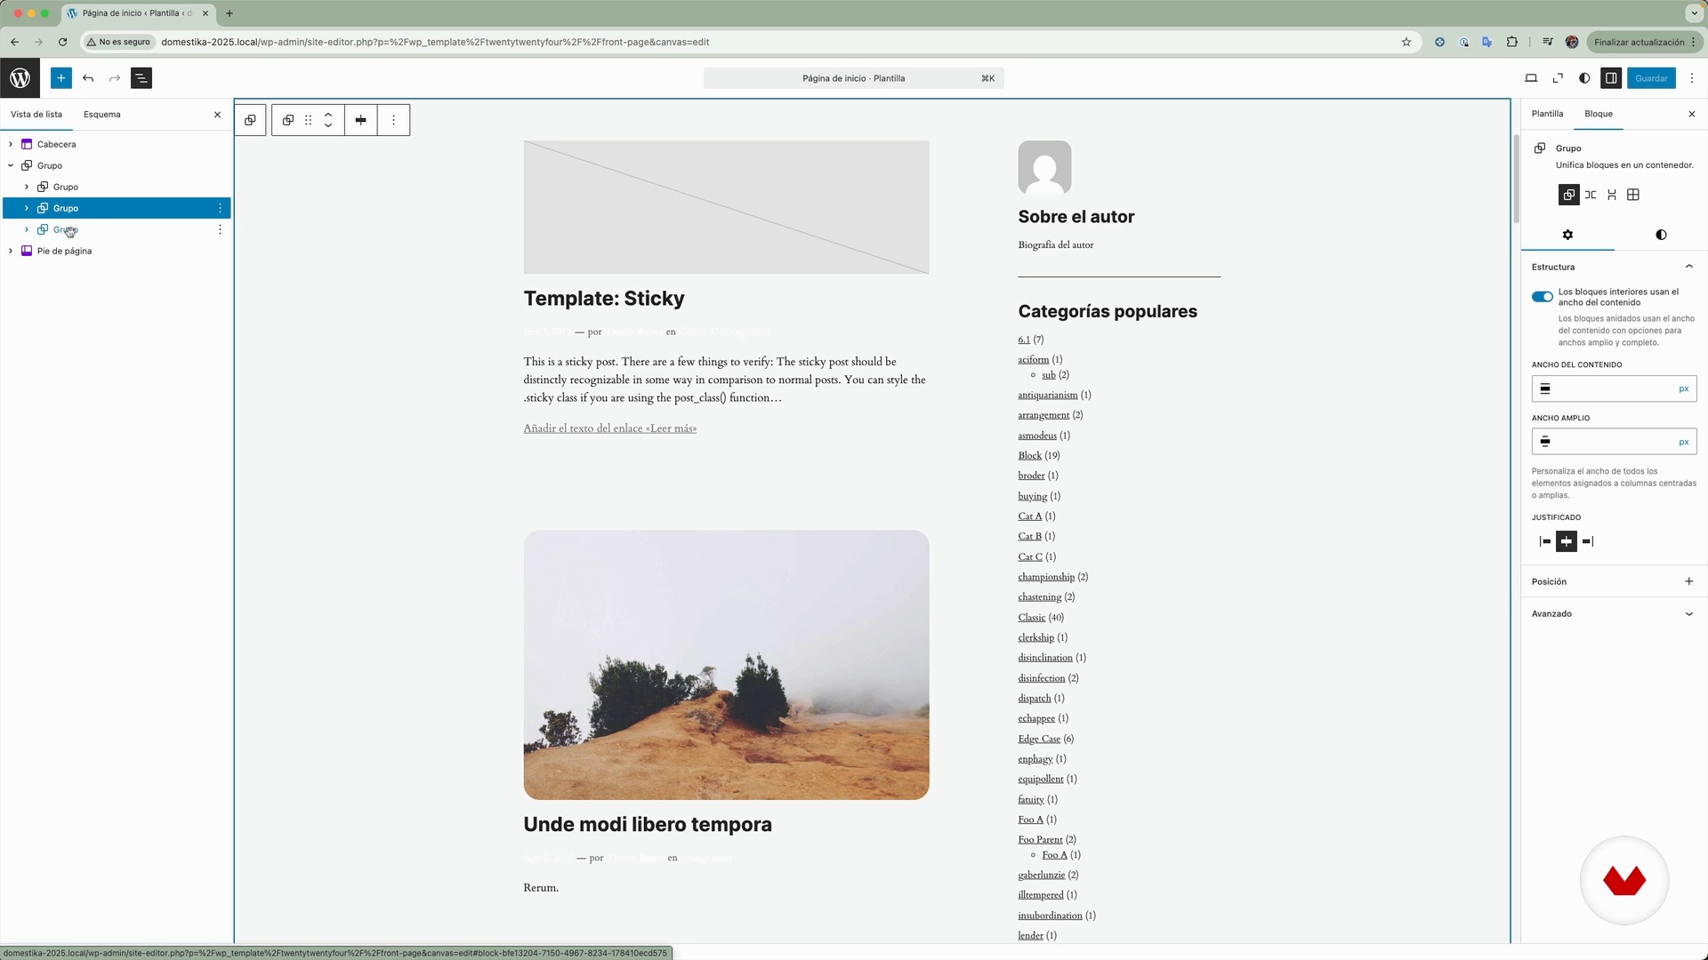
Task: Collapse the Estructura panel
Action: click(x=1688, y=267)
